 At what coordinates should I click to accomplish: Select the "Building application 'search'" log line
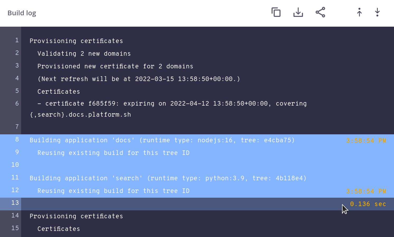(168, 178)
